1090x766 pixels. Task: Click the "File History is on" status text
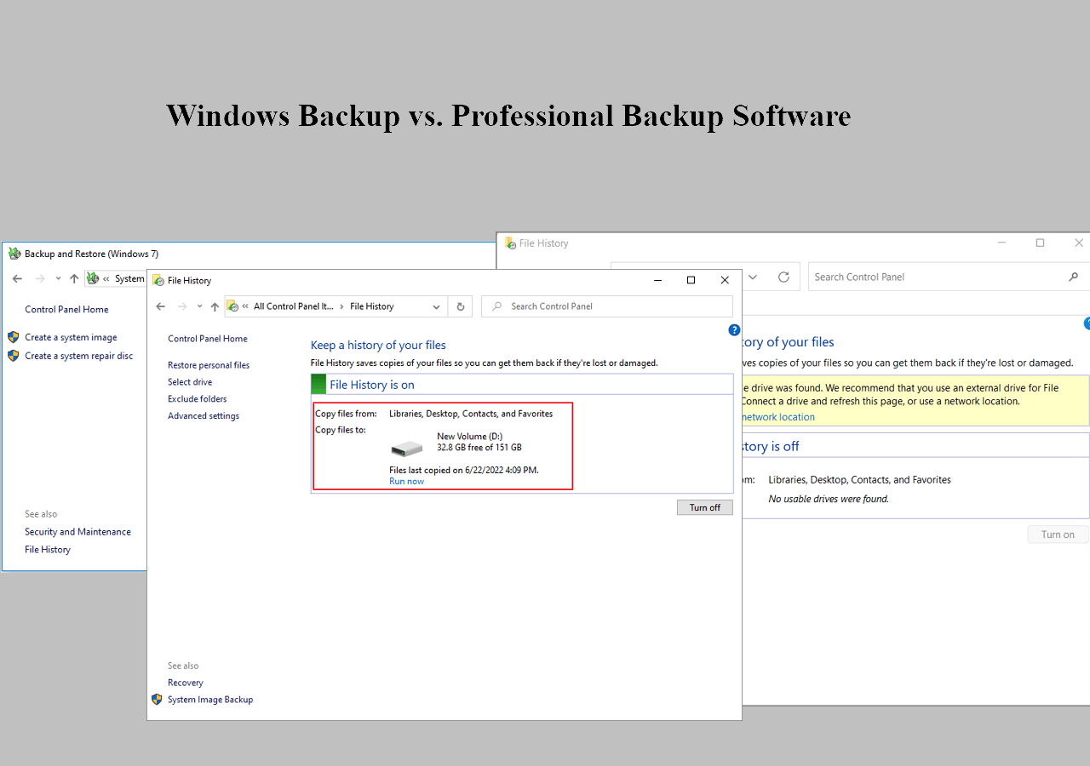[372, 385]
